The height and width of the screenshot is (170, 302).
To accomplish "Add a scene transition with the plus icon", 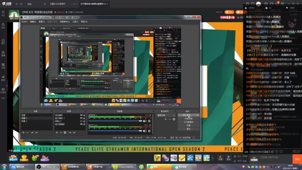I will [166, 119].
